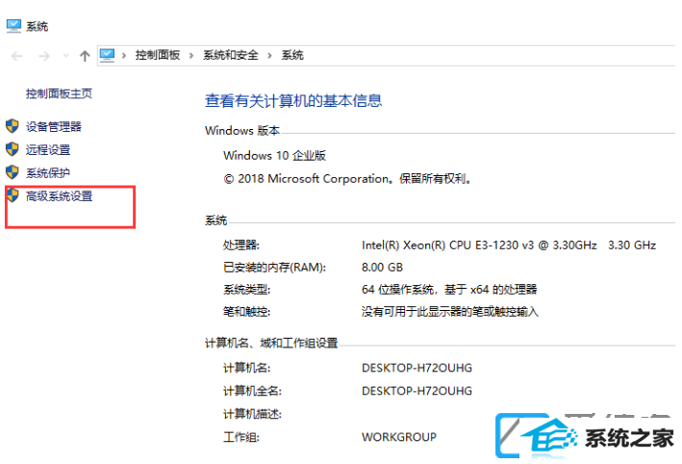Click 系统类型 label
Viewport: 682px width, 464px height.
[x=246, y=290]
